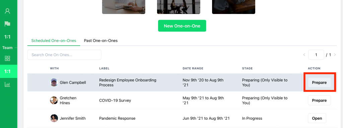The height and width of the screenshot is (128, 343).
Task: Open the personal 1:1 sidebar item
Action: (7, 37)
